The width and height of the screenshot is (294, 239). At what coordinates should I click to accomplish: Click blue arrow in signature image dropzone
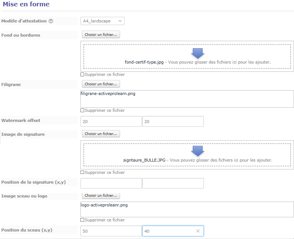(x=197, y=151)
